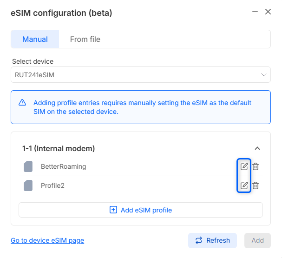
Task: Click the greyed-out Add button
Action: click(257, 240)
